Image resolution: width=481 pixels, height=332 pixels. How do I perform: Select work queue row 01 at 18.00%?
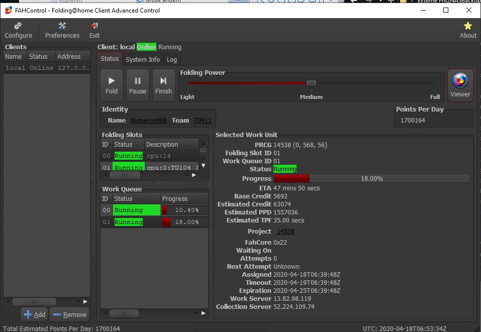pos(154,222)
